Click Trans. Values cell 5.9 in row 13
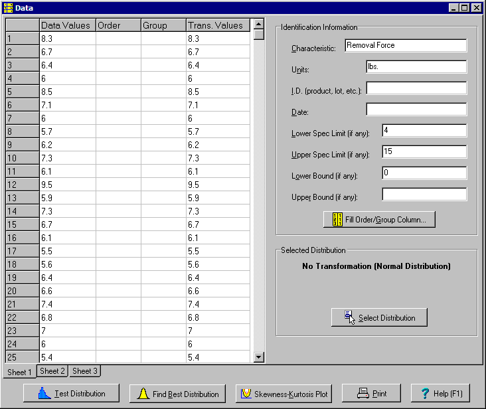This screenshot has height=409, width=486. tap(218, 198)
